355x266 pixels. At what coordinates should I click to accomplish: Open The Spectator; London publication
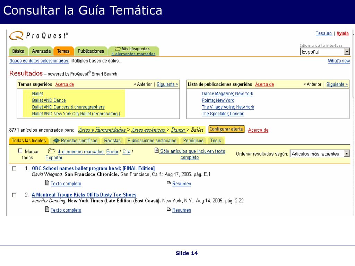click(223, 114)
